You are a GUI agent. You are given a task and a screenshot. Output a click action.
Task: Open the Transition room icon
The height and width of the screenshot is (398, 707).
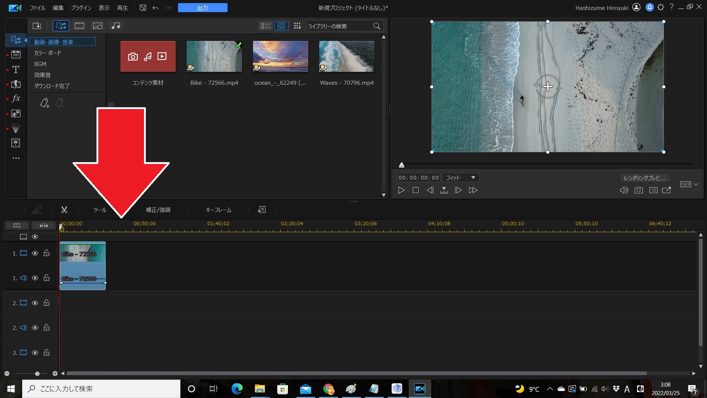click(16, 84)
